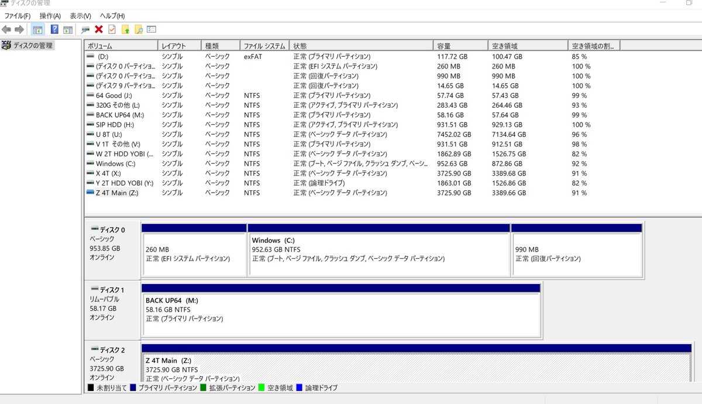Open Properties with the checkmark document icon
This screenshot has height=404, width=702.
(x=112, y=29)
